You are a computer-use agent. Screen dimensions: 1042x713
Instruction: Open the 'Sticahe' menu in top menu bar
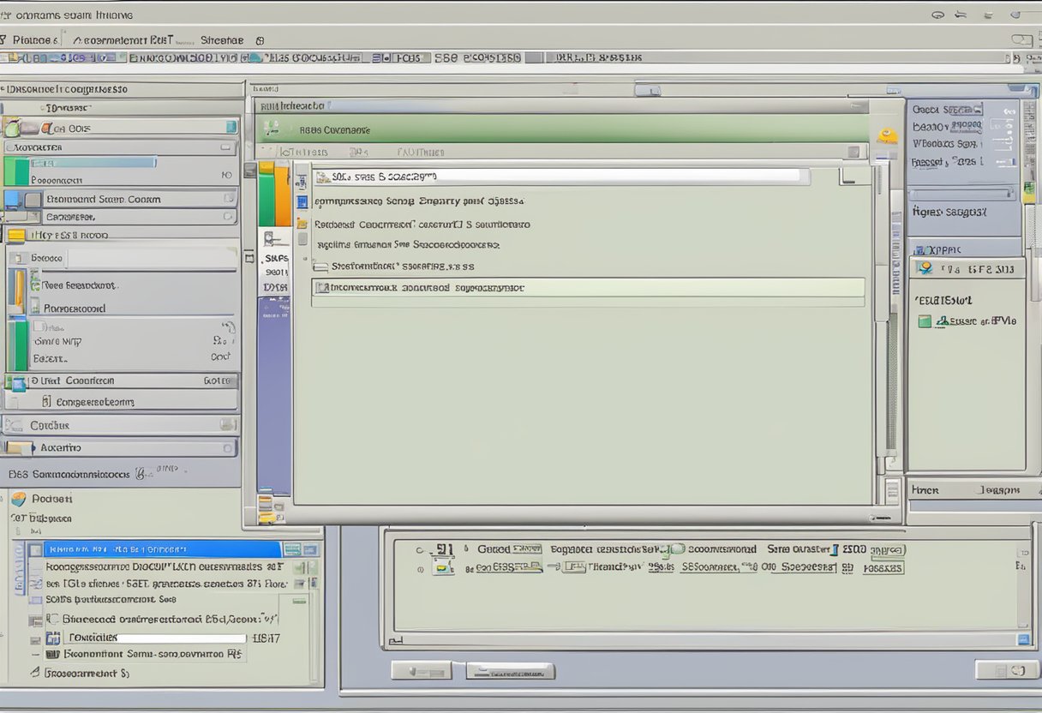click(x=222, y=40)
